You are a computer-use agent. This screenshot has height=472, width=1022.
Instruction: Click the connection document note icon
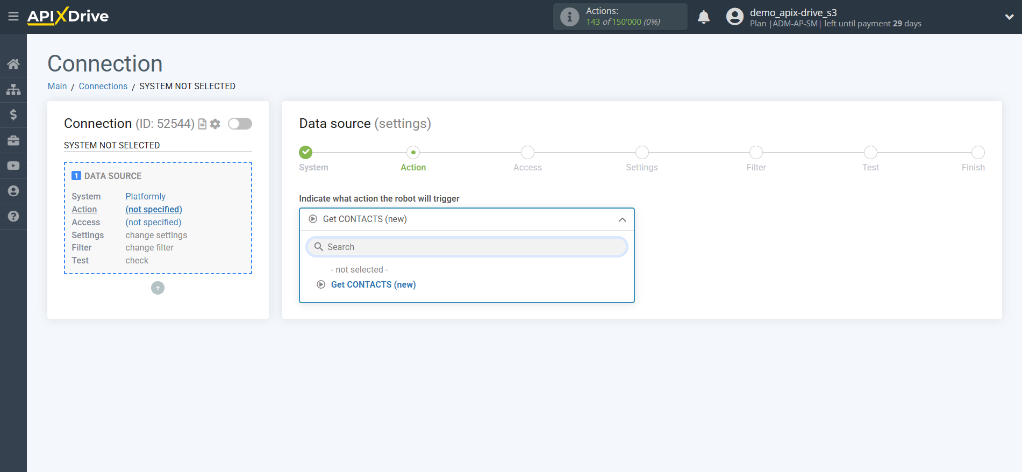tap(202, 124)
